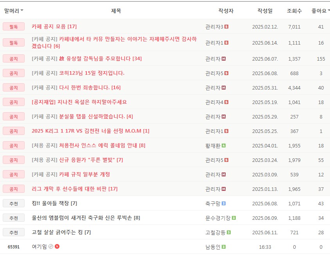The image size is (330, 255).
Task: Open the 말머리 dropdown filter
Action: click(x=14, y=11)
